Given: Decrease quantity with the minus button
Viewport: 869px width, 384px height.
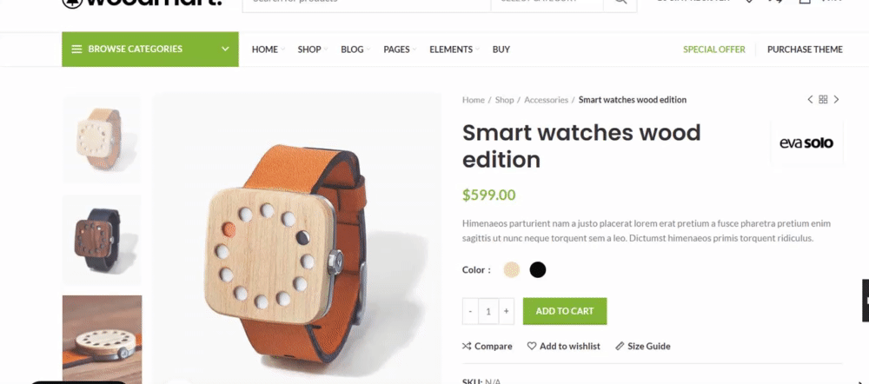Looking at the screenshot, I should [470, 311].
